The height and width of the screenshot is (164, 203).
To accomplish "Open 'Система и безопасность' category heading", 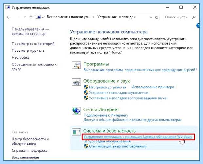I will click(x=109, y=131).
